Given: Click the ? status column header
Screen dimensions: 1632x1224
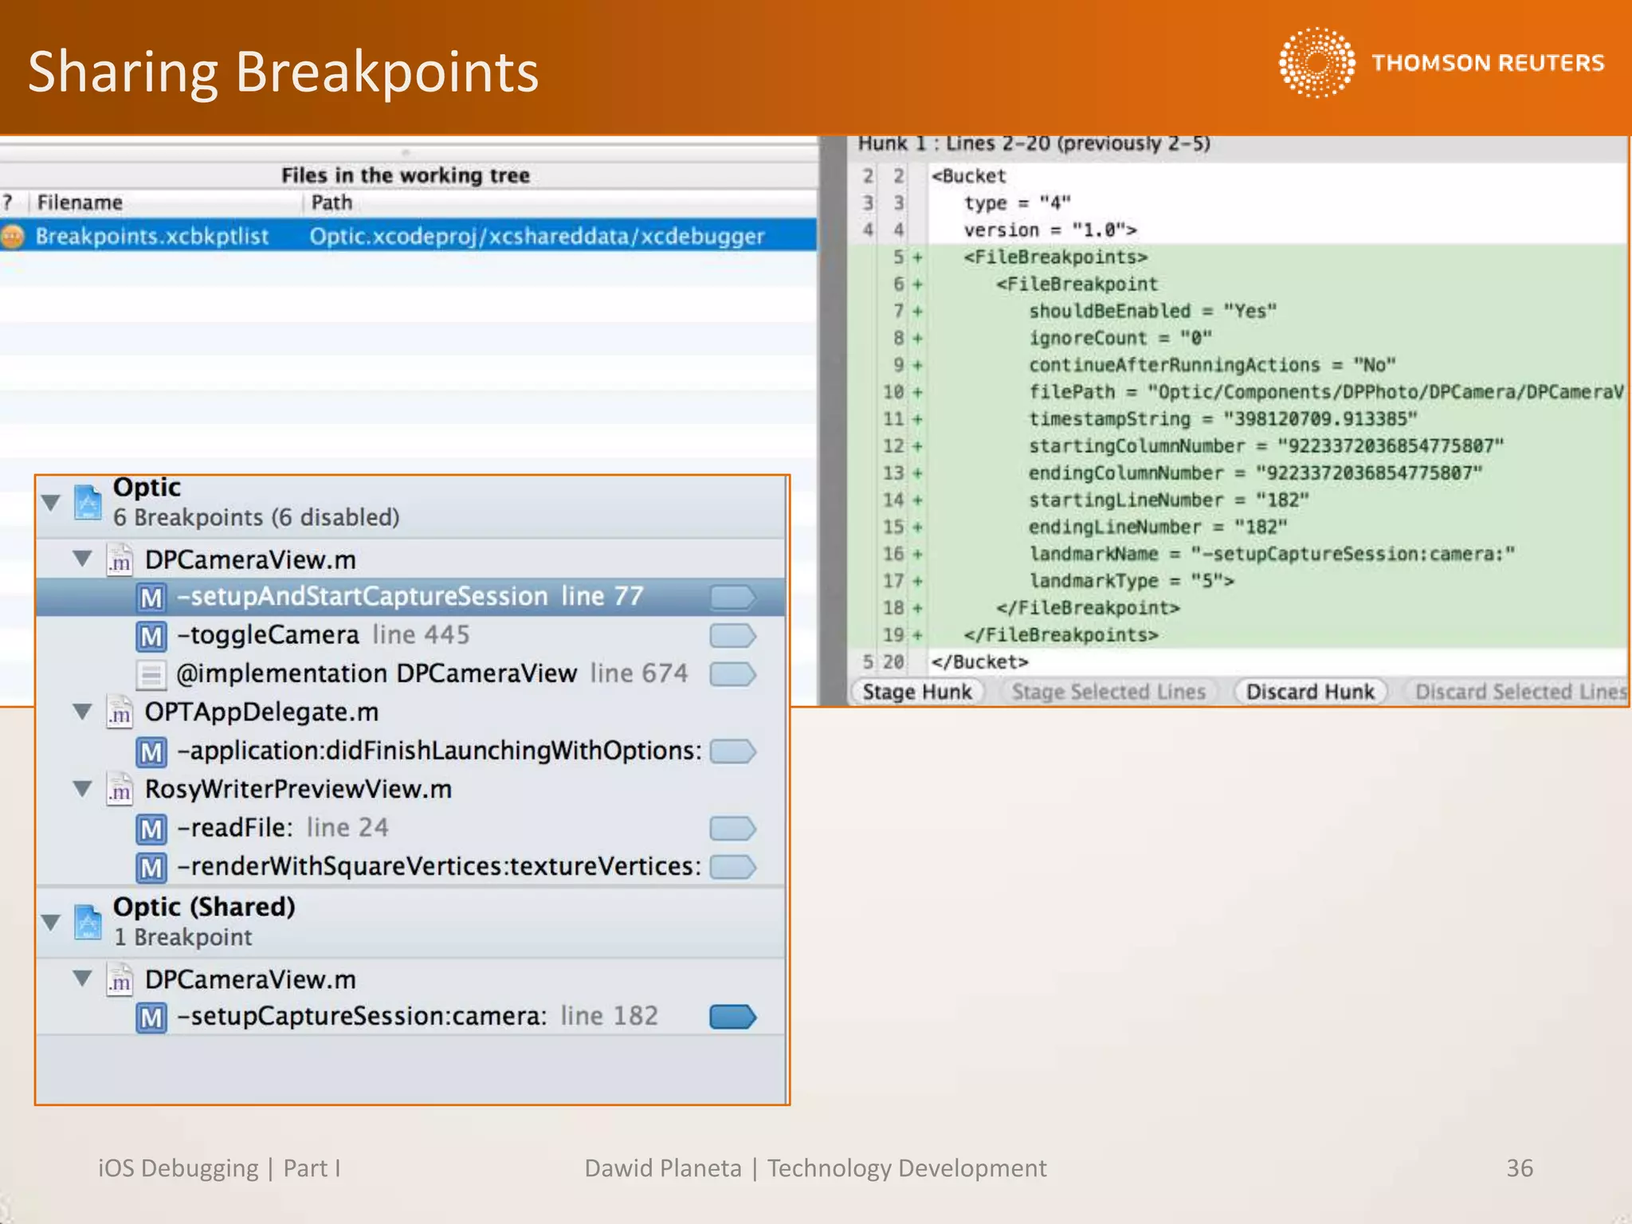Looking at the screenshot, I should click(8, 202).
